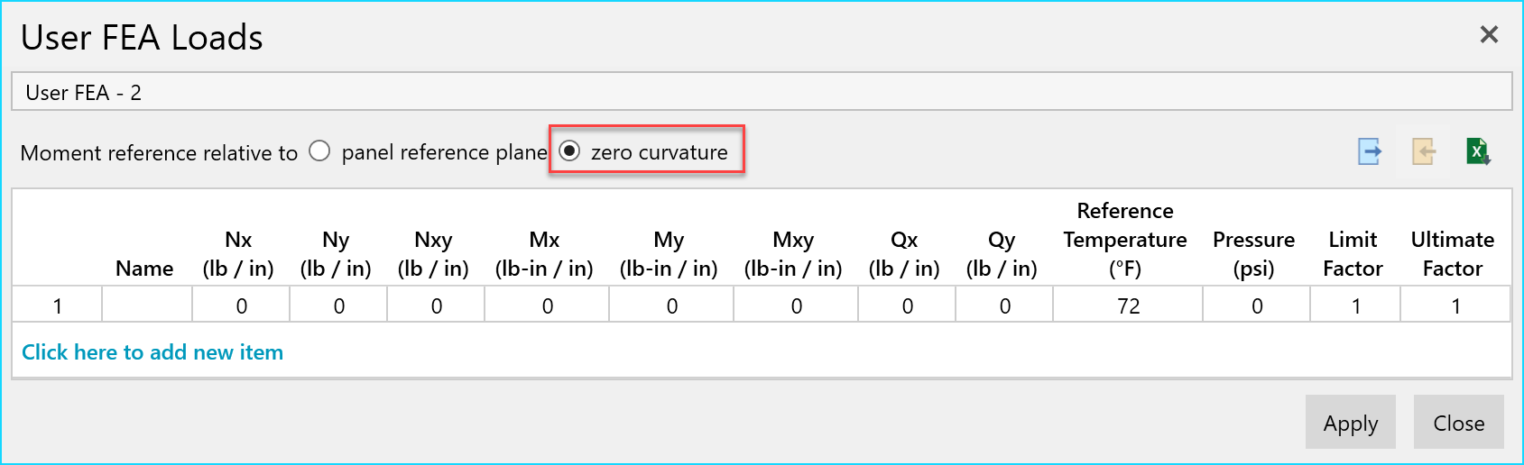
Task: Select row number 1 header
Action: (58, 305)
